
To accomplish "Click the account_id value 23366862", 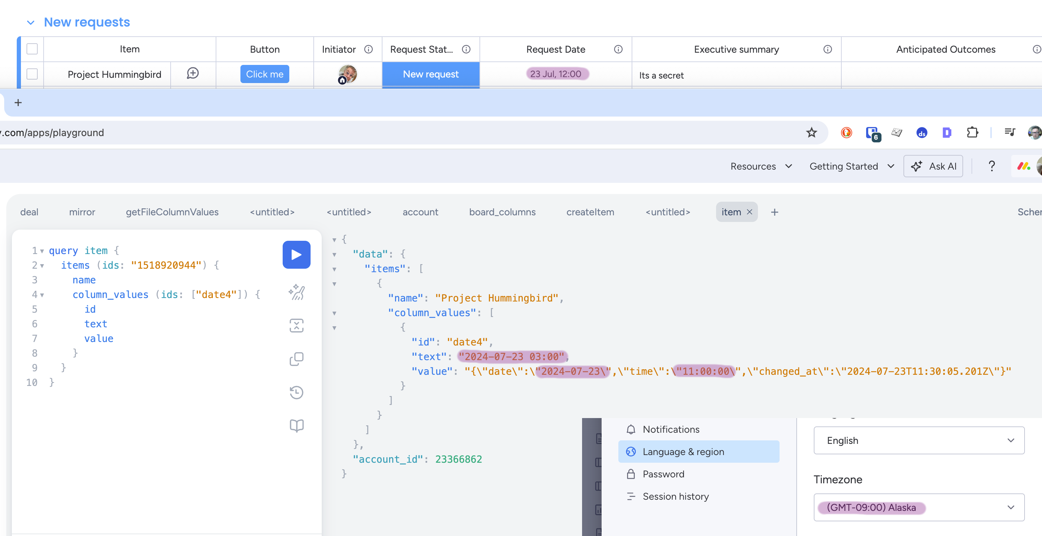I will pos(458,459).
